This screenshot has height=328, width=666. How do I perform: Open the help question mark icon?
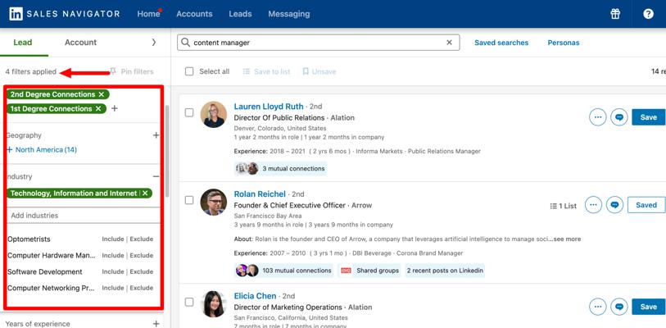(648, 14)
